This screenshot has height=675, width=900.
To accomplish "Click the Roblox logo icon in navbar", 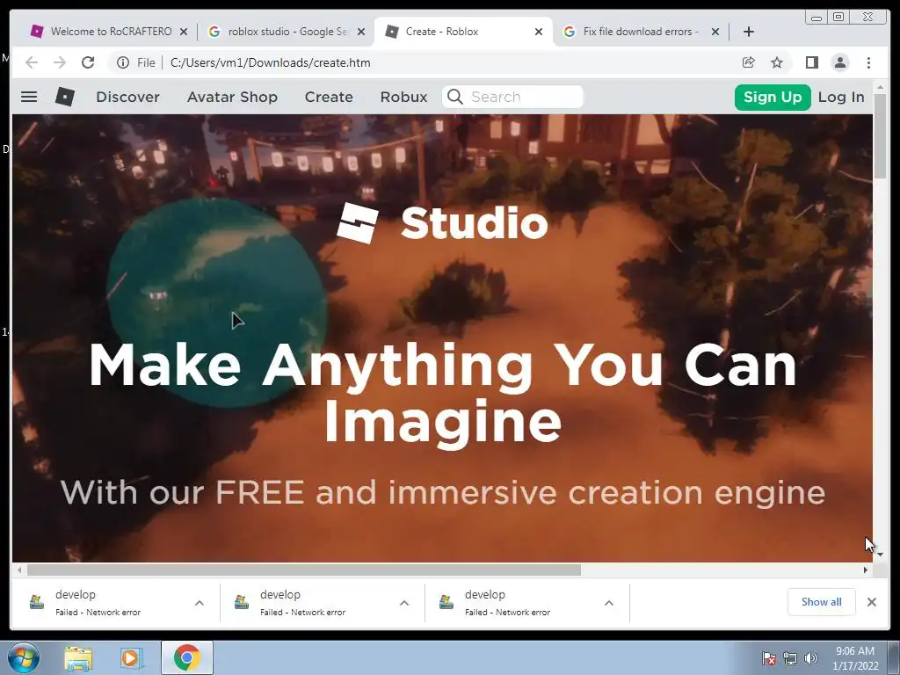I will point(65,97).
